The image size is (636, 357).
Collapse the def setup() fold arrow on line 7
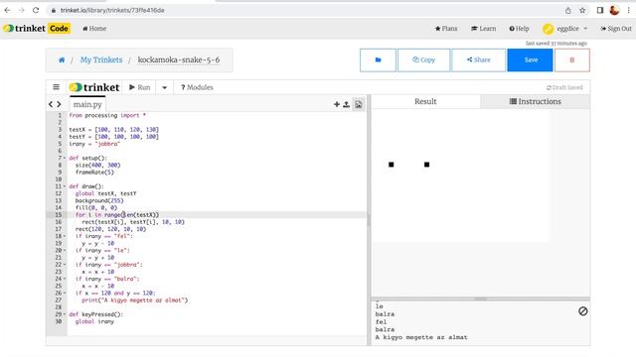[x=65, y=158]
